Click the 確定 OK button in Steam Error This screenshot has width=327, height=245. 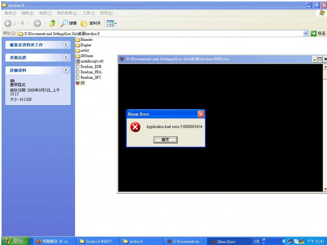[x=166, y=140]
